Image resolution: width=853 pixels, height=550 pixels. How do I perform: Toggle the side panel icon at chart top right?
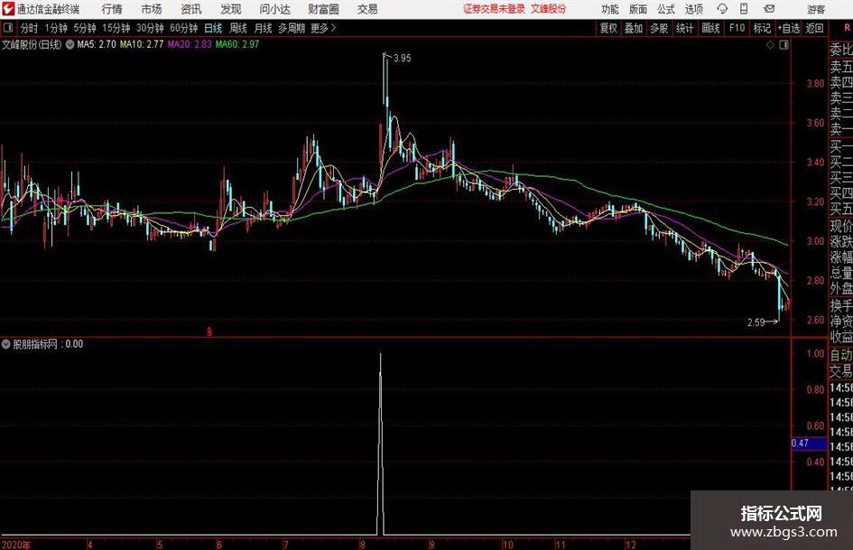pyautogui.click(x=783, y=45)
